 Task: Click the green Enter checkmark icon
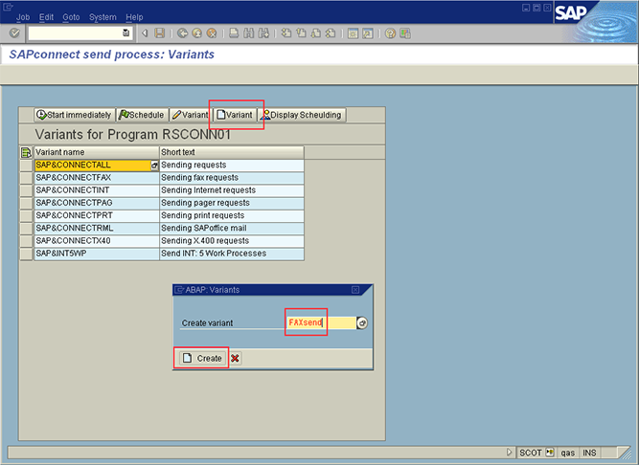click(14, 33)
